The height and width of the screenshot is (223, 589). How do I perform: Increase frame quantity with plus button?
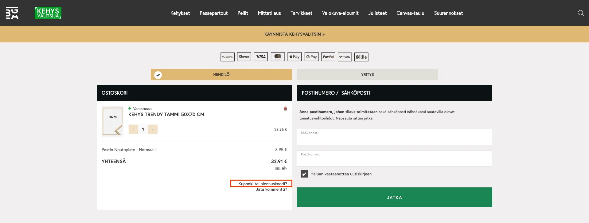pos(153,129)
